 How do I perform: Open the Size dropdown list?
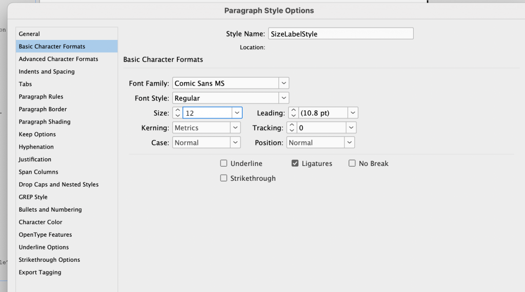[237, 113]
